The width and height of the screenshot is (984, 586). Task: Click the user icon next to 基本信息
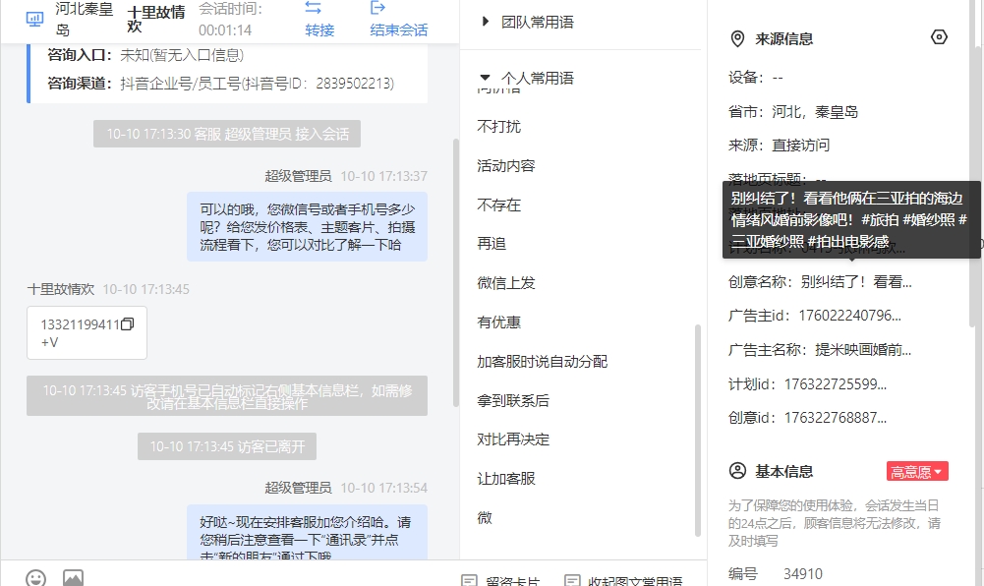(x=737, y=471)
